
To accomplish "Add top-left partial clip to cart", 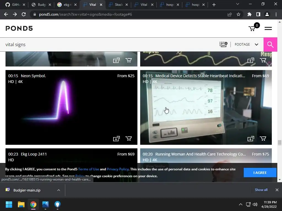I will coord(129,60).
